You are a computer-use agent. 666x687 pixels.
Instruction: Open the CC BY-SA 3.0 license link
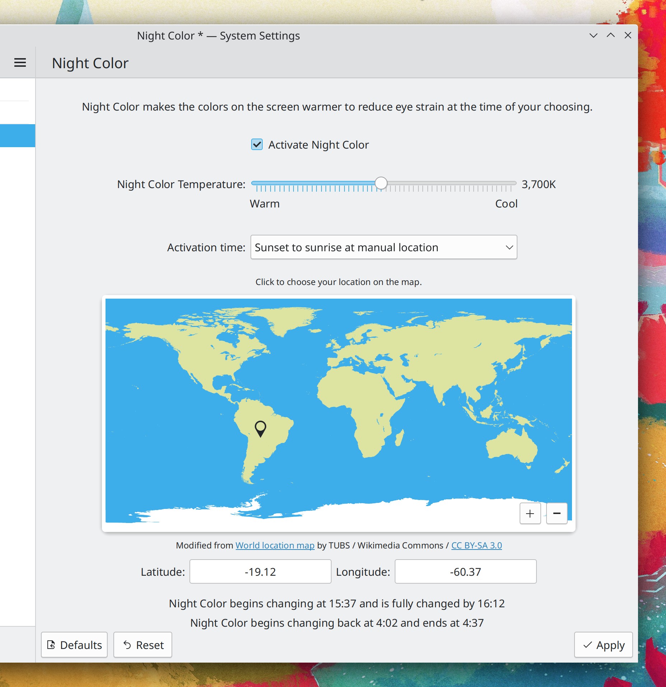[476, 545]
